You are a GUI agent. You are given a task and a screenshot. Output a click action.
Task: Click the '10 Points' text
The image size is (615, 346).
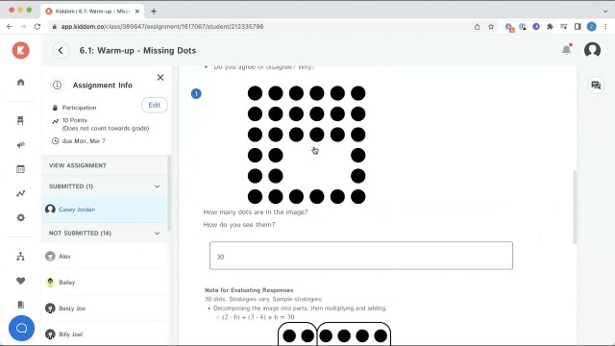(x=75, y=120)
